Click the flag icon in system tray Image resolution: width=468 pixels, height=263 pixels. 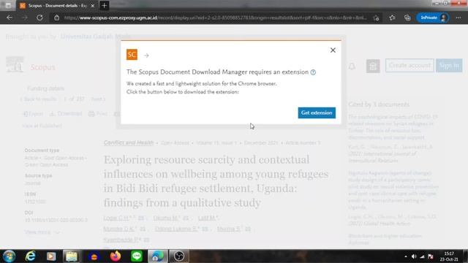431,256
